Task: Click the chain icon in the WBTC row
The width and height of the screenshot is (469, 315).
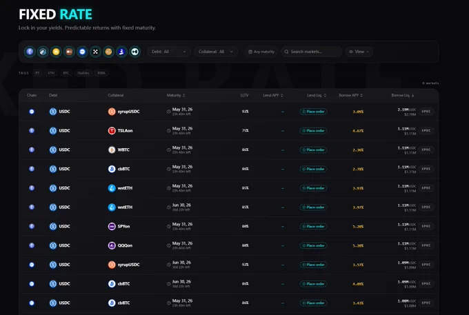Action: 32,150
